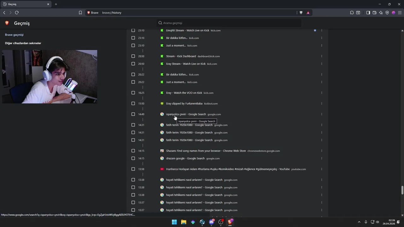Viewport: 404px width, 227px height.
Task: Open the Leo AI sparkle icon
Action: click(x=381, y=13)
